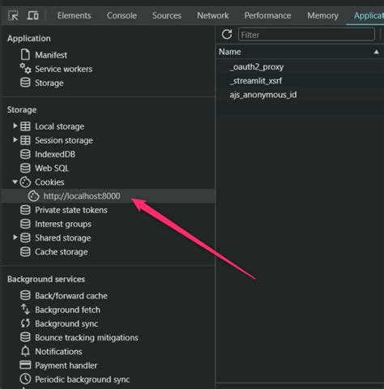The width and height of the screenshot is (384, 389).
Task: Expand the Local storage tree
Action: point(15,126)
